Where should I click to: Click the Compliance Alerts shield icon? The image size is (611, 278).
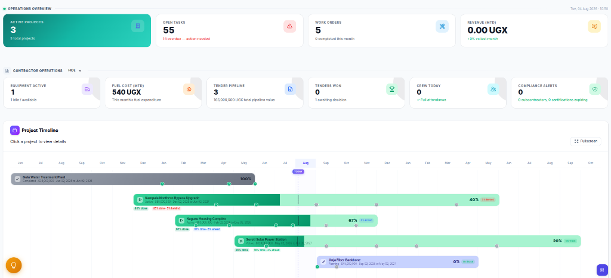[595, 89]
